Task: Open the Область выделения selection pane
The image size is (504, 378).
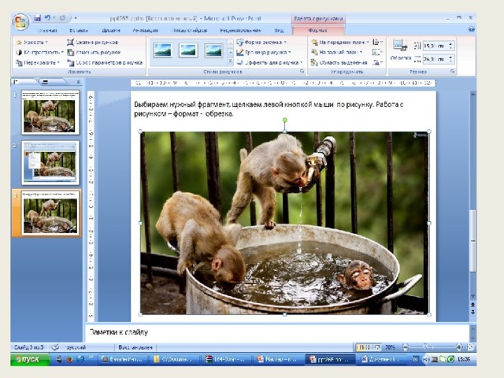Action: 339,63
